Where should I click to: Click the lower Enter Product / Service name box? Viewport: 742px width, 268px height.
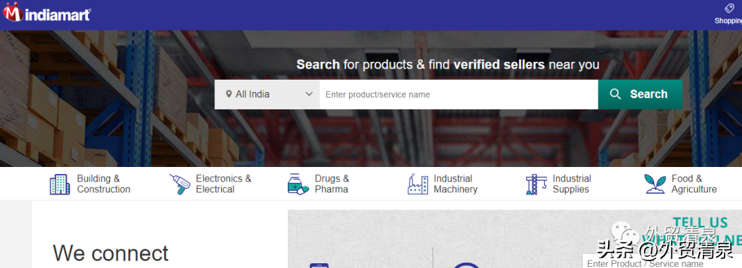pyautogui.click(x=662, y=262)
